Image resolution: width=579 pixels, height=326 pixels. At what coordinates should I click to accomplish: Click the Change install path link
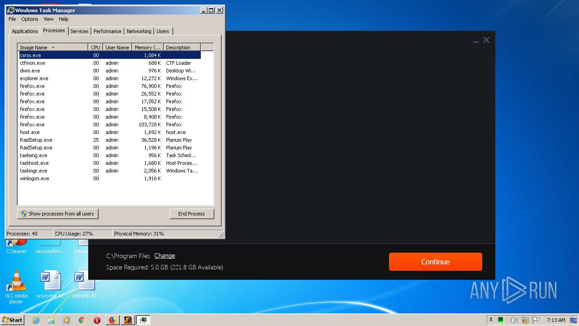click(165, 256)
